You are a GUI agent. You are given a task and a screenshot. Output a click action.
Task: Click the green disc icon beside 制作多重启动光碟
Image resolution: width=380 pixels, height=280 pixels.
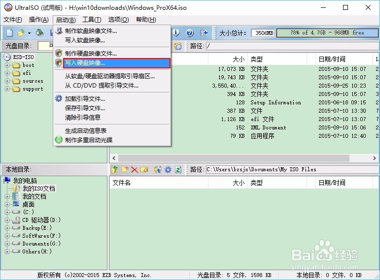click(x=59, y=140)
